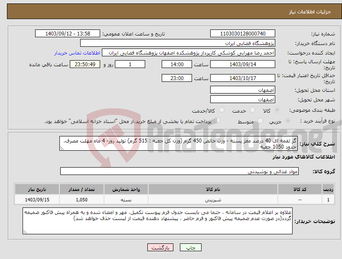Click the quantity cell 1,050
The width and height of the screenshot is (342, 259).
click(81, 200)
